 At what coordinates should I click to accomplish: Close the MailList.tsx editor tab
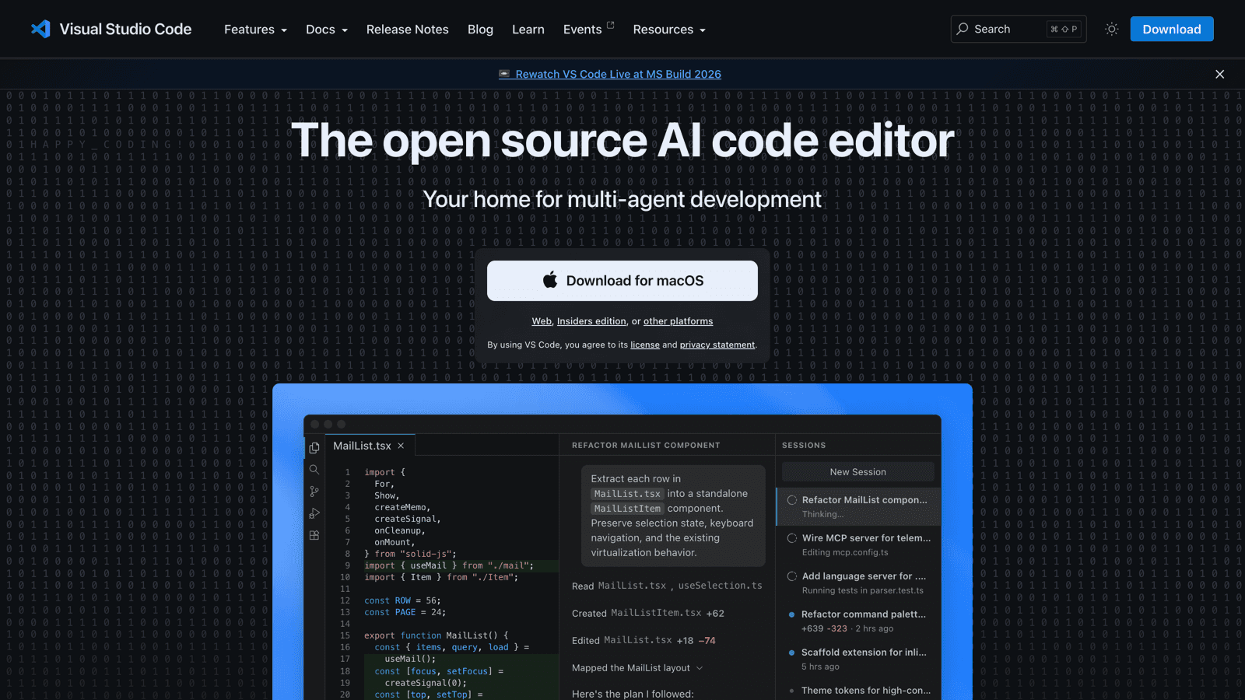401,446
